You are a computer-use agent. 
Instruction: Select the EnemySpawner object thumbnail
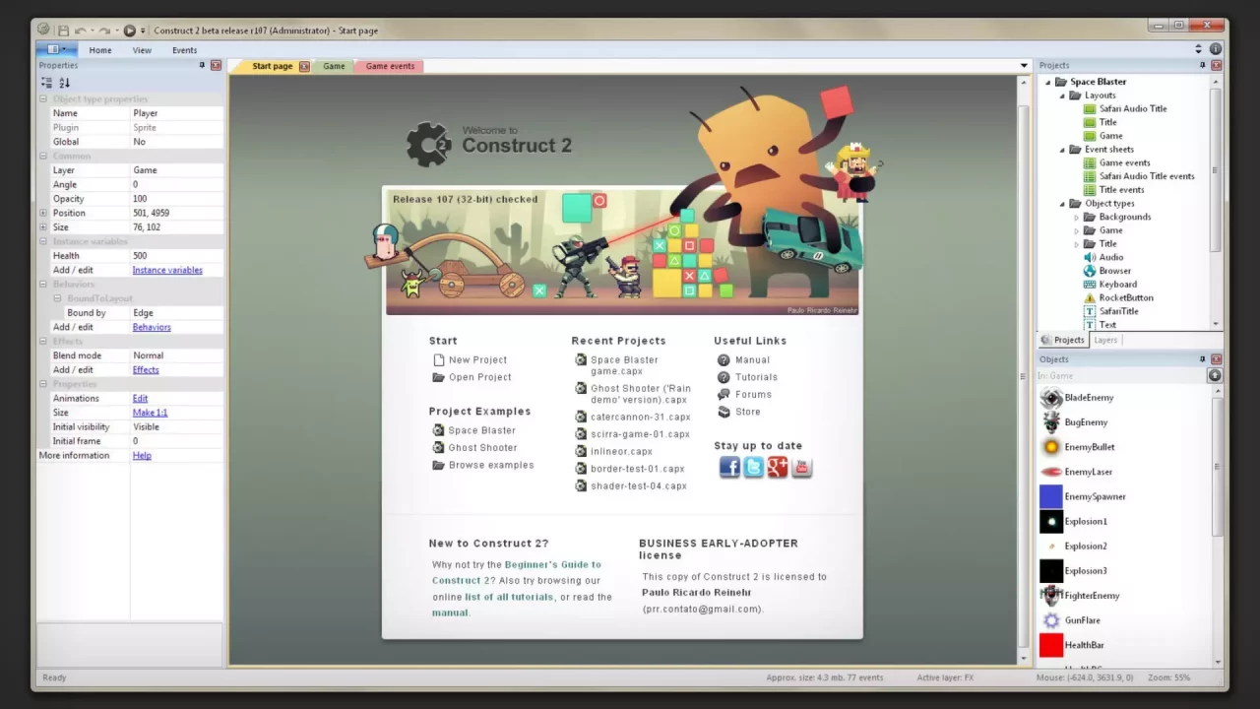[x=1051, y=496]
